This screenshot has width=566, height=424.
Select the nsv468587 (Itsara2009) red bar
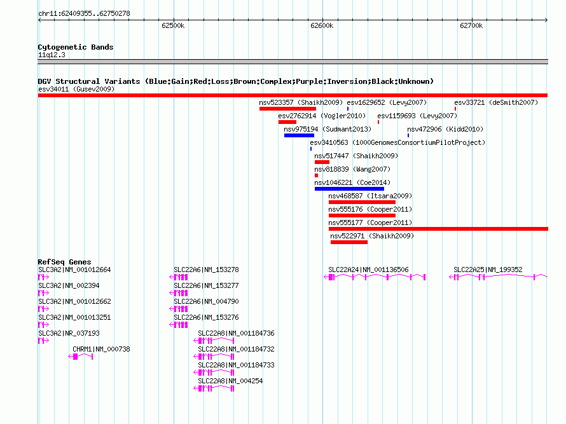(362, 202)
